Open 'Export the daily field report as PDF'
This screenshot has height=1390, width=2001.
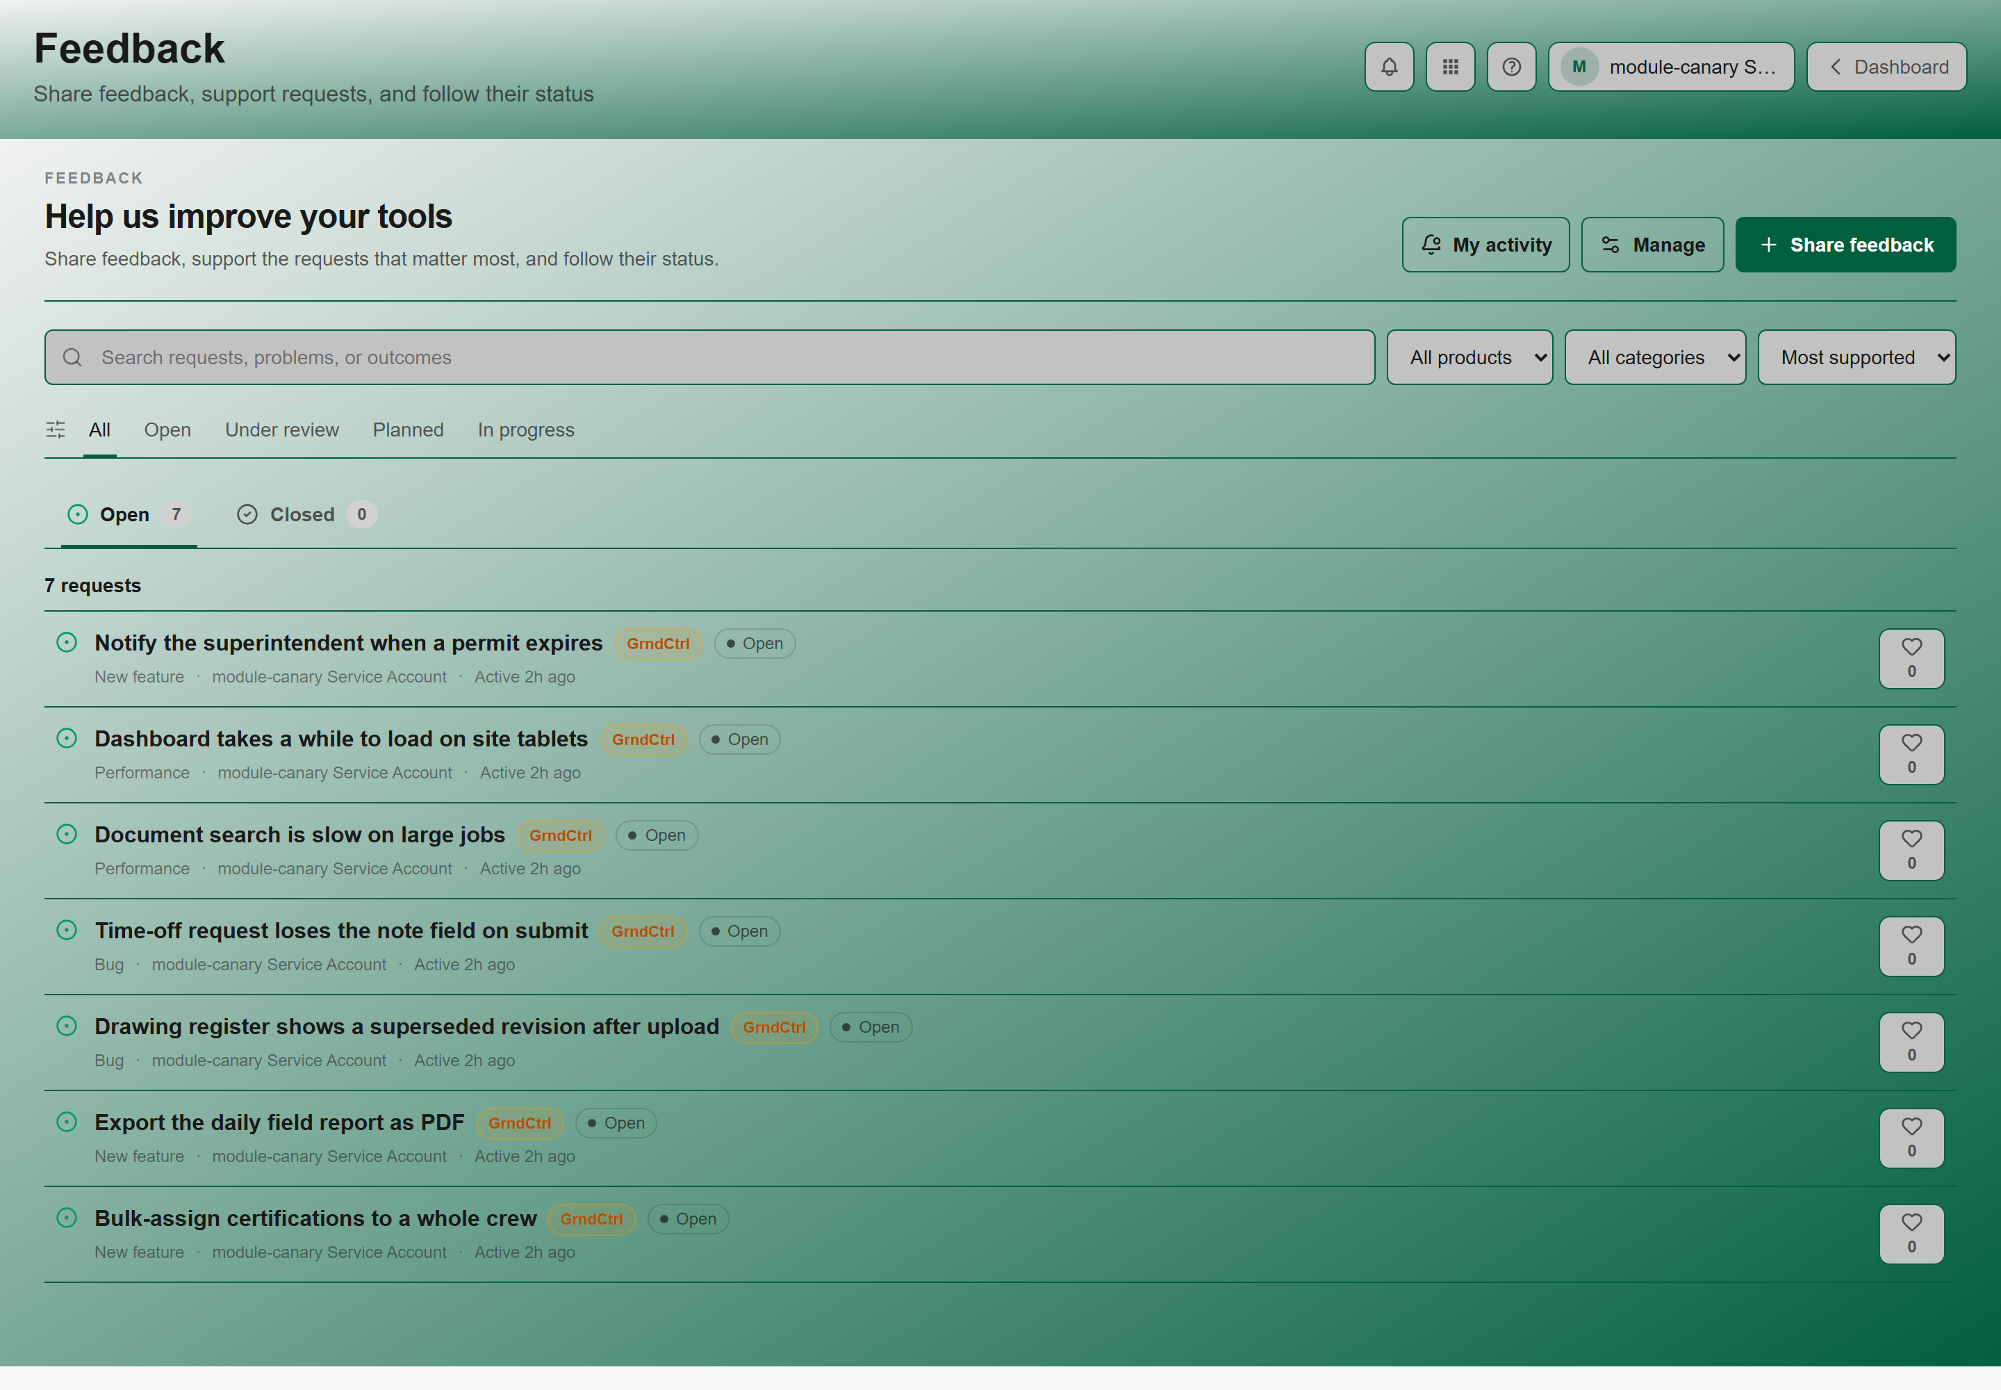tap(279, 1122)
